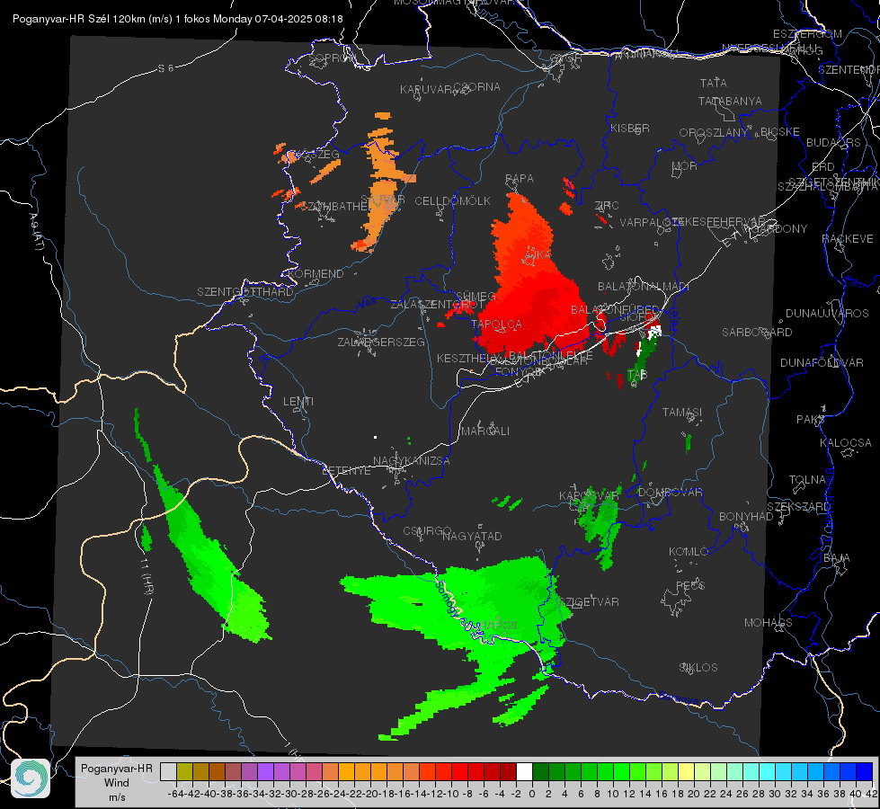This screenshot has height=809, width=880.
Task: Click the TAMASI label
Action: coord(682,413)
